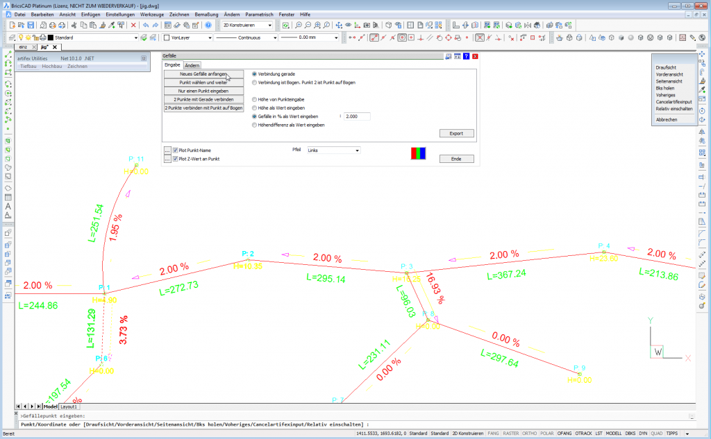Select 'Höhe als Wert eingeben' radio button
The image size is (711, 439).
255,108
